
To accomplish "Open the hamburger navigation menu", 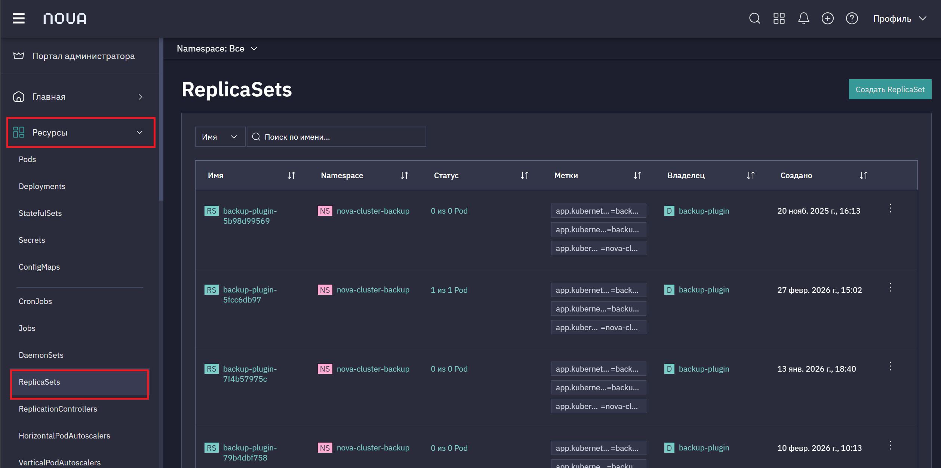I will point(19,18).
